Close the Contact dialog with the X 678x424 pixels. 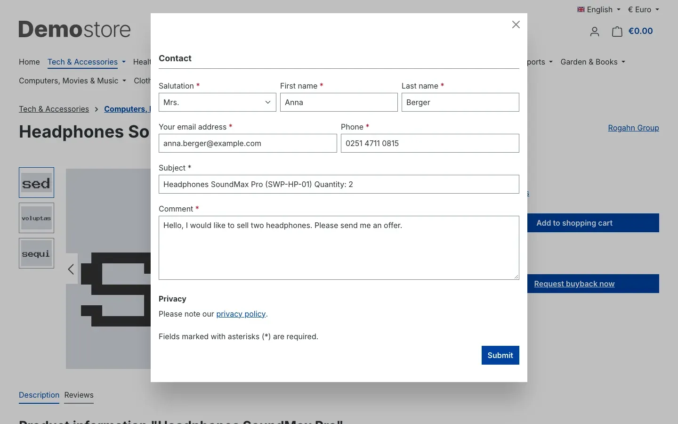[x=516, y=24]
